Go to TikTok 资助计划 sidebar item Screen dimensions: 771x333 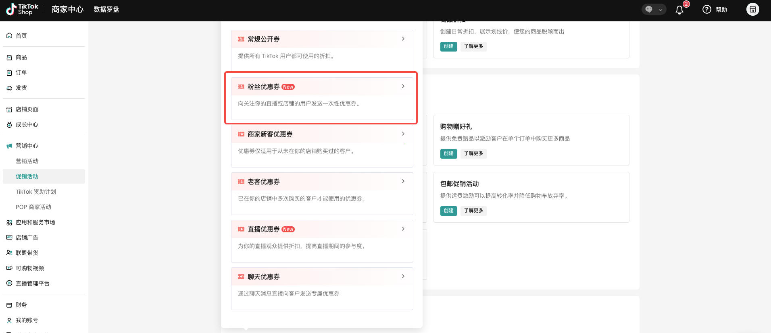point(36,192)
